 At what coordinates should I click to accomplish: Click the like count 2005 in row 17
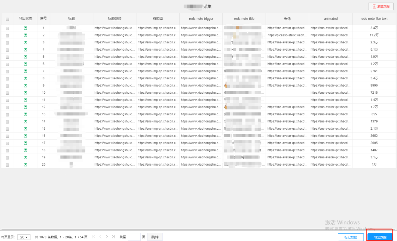click(374, 143)
